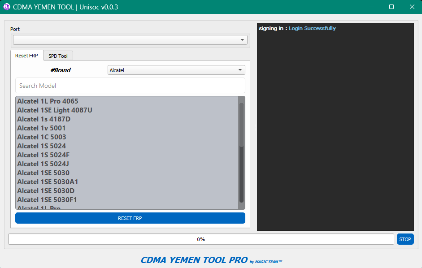
Task: Click inside the Search Model field
Action: [x=130, y=85]
